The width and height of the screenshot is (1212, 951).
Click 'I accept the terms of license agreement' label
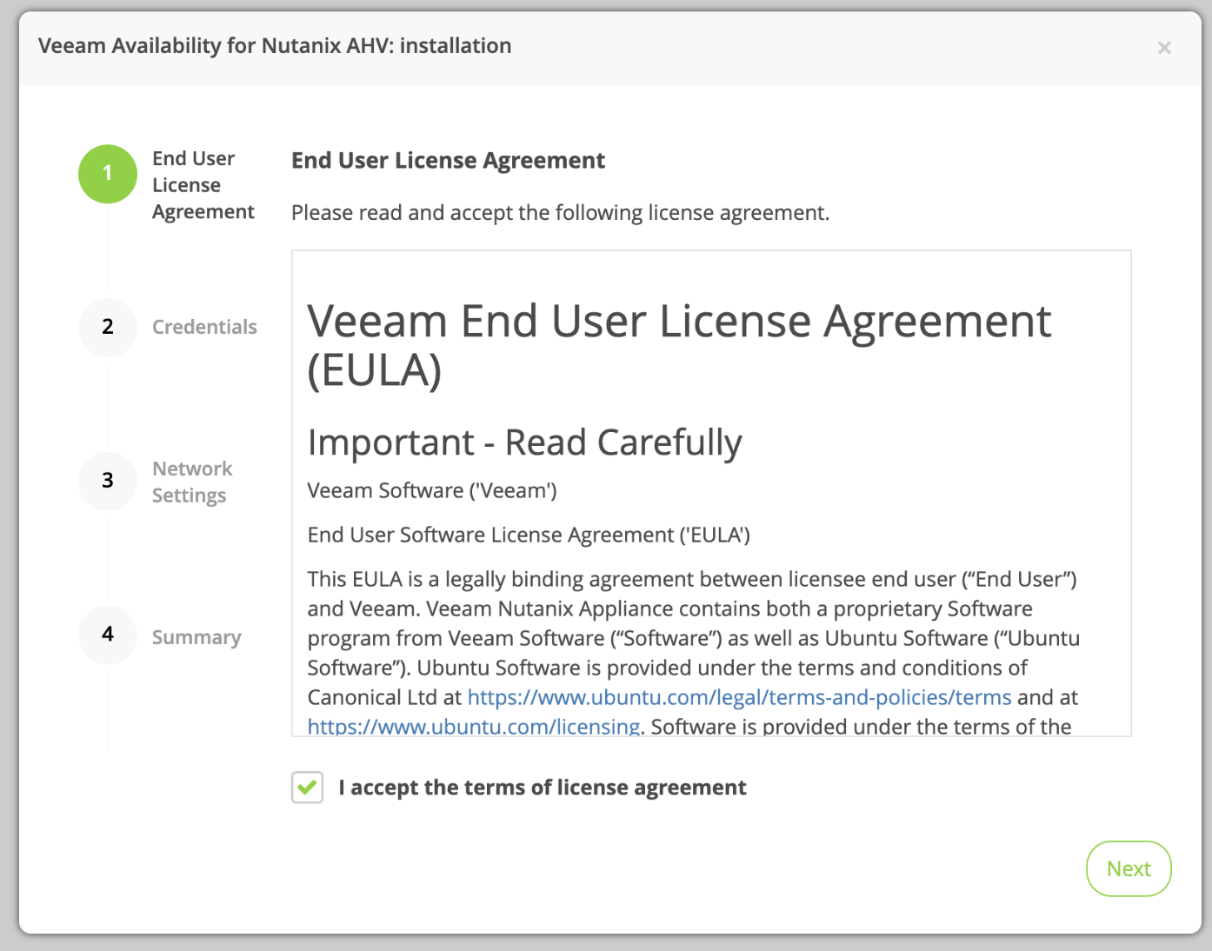tap(543, 788)
